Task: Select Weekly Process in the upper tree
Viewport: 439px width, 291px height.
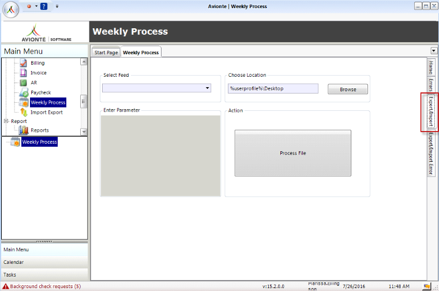Action: pyautogui.click(x=48, y=102)
